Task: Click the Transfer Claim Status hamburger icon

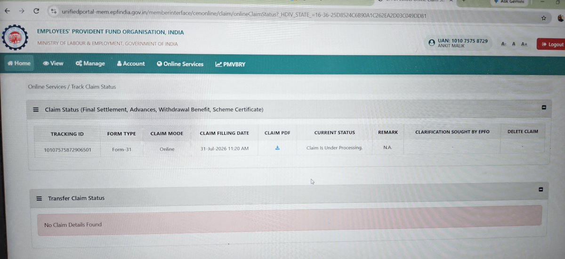Action: [x=39, y=198]
